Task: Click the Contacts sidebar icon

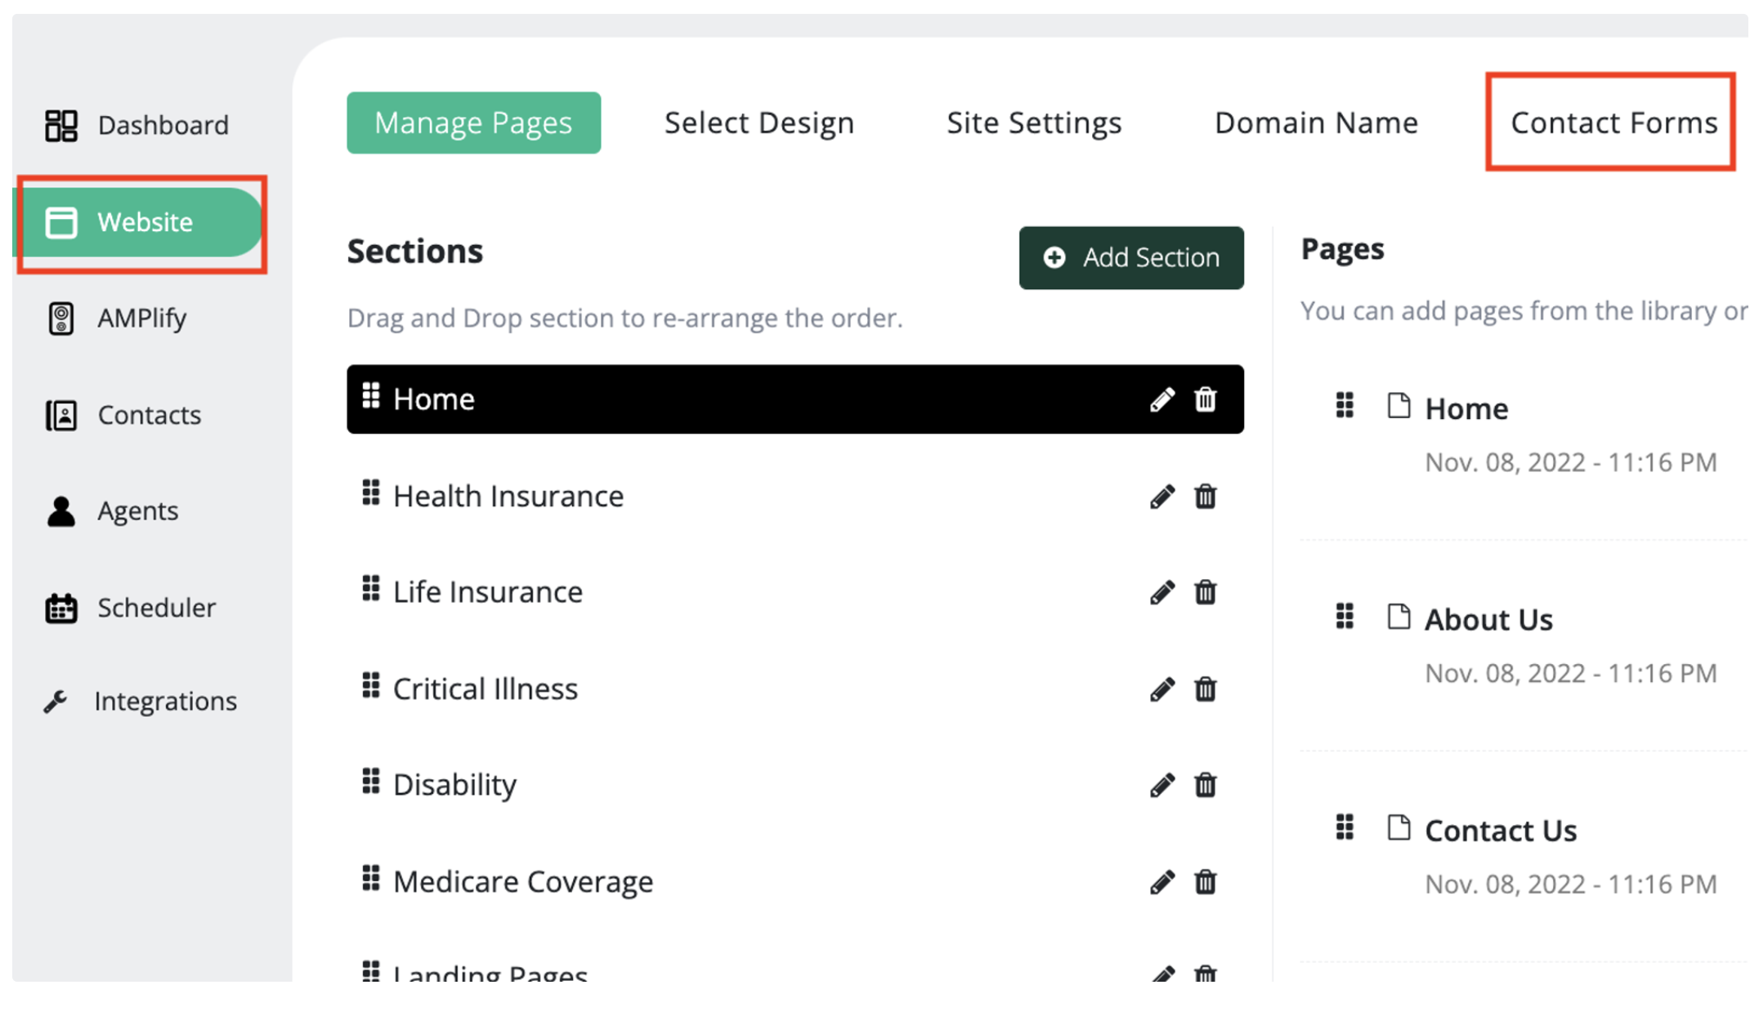Action: [60, 415]
